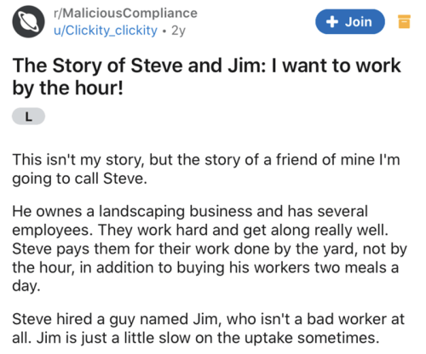Viewport: 426px width, 354px height.
Task: Click the line "This isn't my story"
Action: click(x=206, y=160)
